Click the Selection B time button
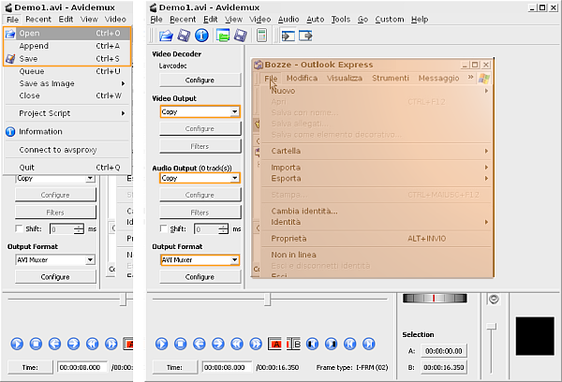Image resolution: width=562 pixels, height=382 pixels. click(x=444, y=367)
